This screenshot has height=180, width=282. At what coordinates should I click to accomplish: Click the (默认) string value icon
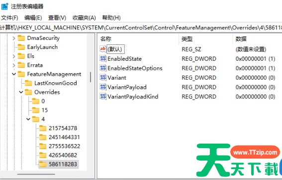coord(103,49)
